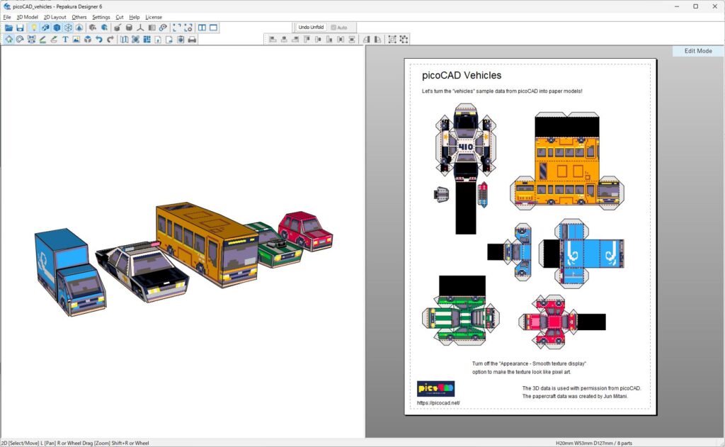Open the Help menu

(134, 17)
